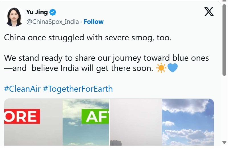
Task: Open the #TogetherForEarth hashtag
Action: pyautogui.click(x=78, y=89)
